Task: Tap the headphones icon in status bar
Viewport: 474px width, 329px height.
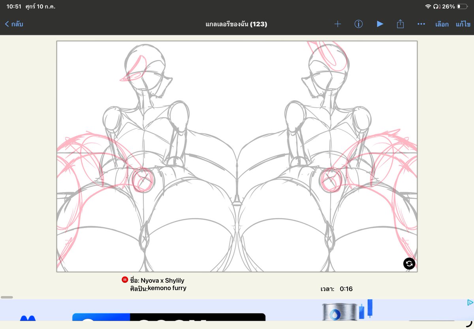Action: tap(436, 6)
